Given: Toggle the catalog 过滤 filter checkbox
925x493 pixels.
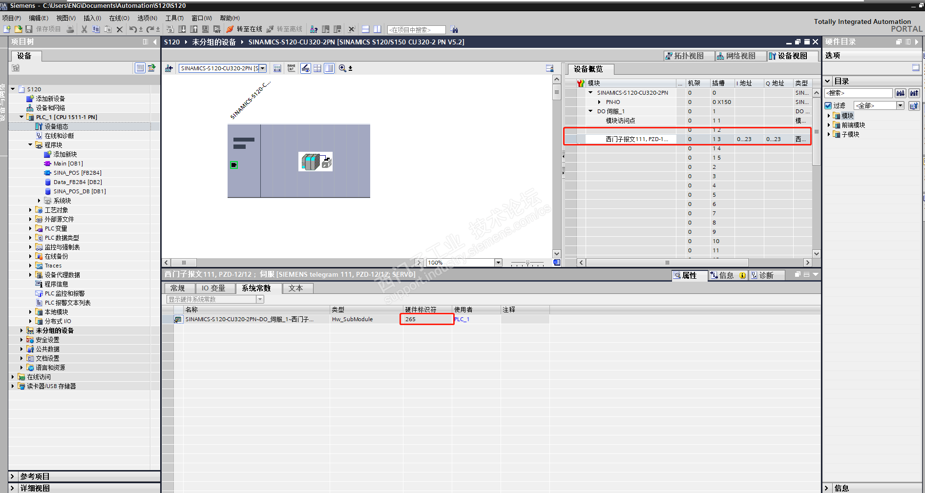Looking at the screenshot, I should (828, 105).
